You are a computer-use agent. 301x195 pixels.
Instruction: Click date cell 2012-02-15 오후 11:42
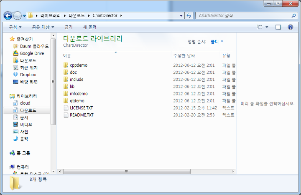coord(195,108)
